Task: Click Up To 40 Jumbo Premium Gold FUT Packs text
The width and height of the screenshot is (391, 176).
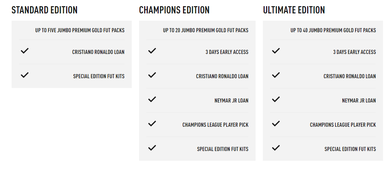Action: click(333, 30)
